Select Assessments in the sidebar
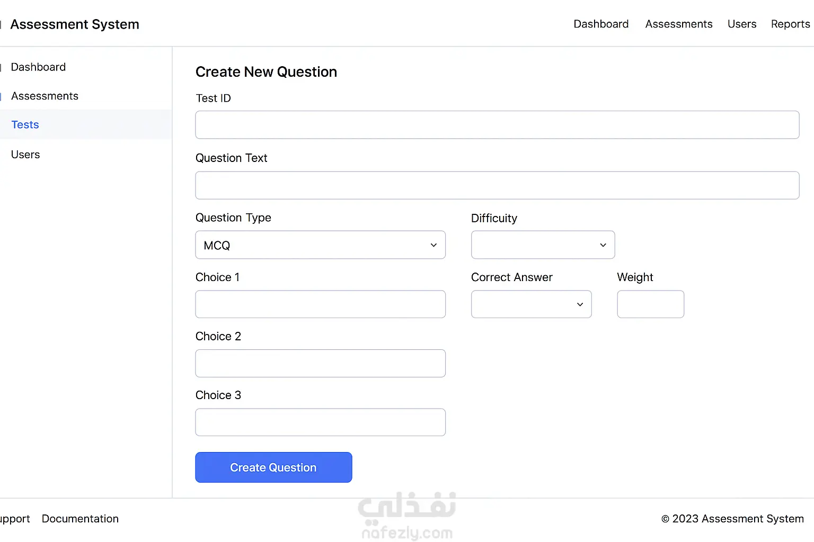 coord(45,96)
